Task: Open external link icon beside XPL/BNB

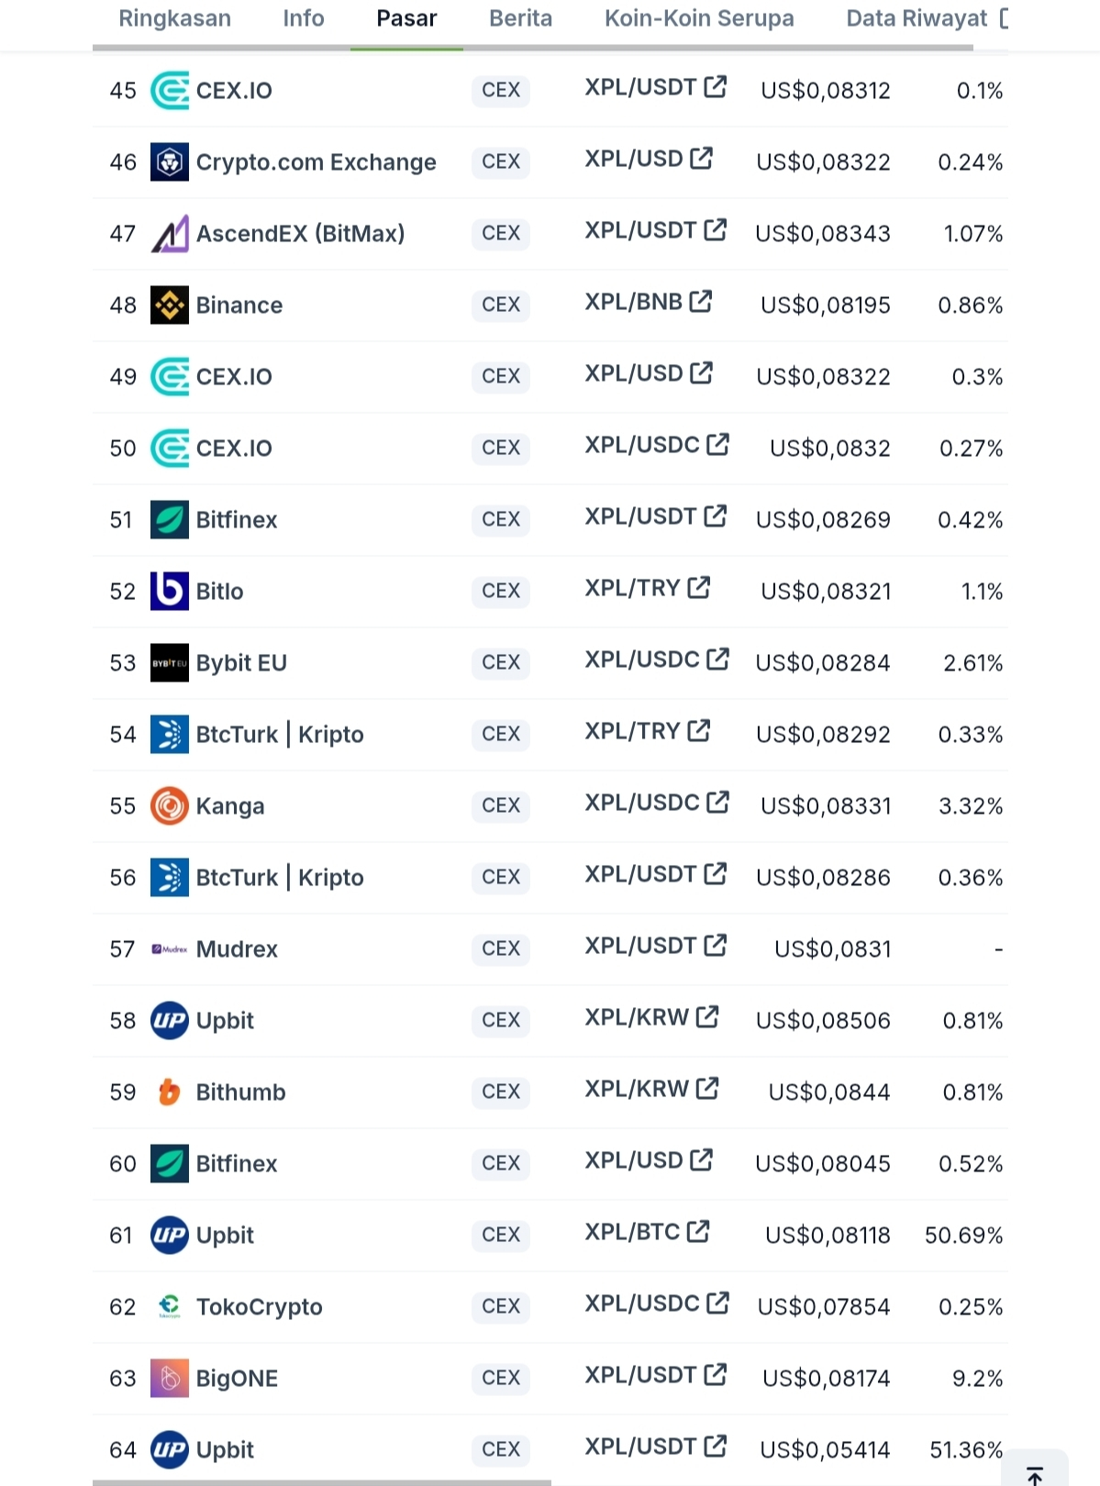Action: click(701, 301)
